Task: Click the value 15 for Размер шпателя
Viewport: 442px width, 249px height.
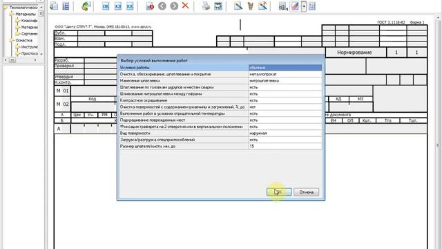Action: [285, 146]
